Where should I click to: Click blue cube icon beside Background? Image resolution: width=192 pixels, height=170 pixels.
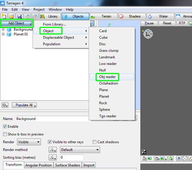pos(9,29)
